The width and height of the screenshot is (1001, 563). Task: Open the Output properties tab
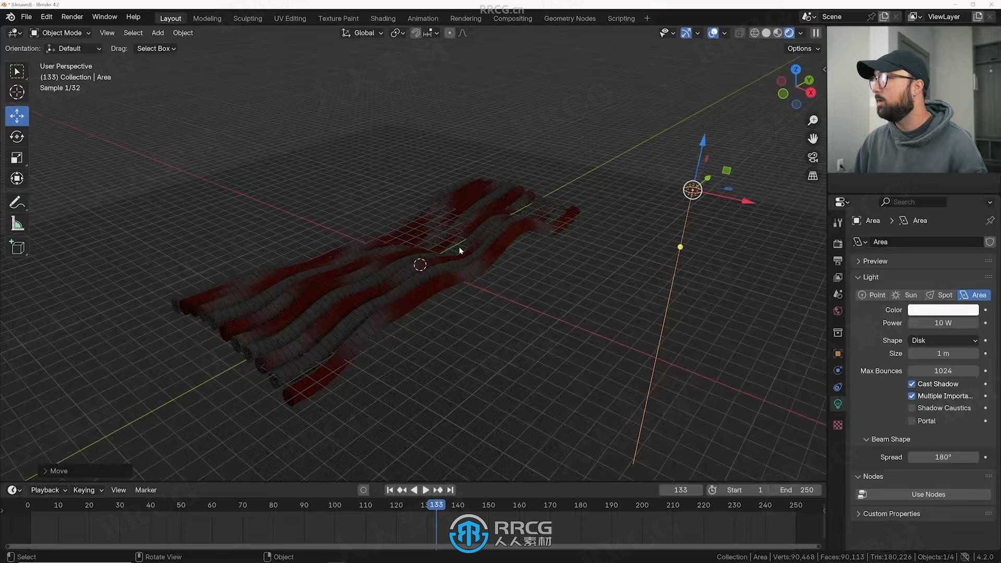pos(838,260)
